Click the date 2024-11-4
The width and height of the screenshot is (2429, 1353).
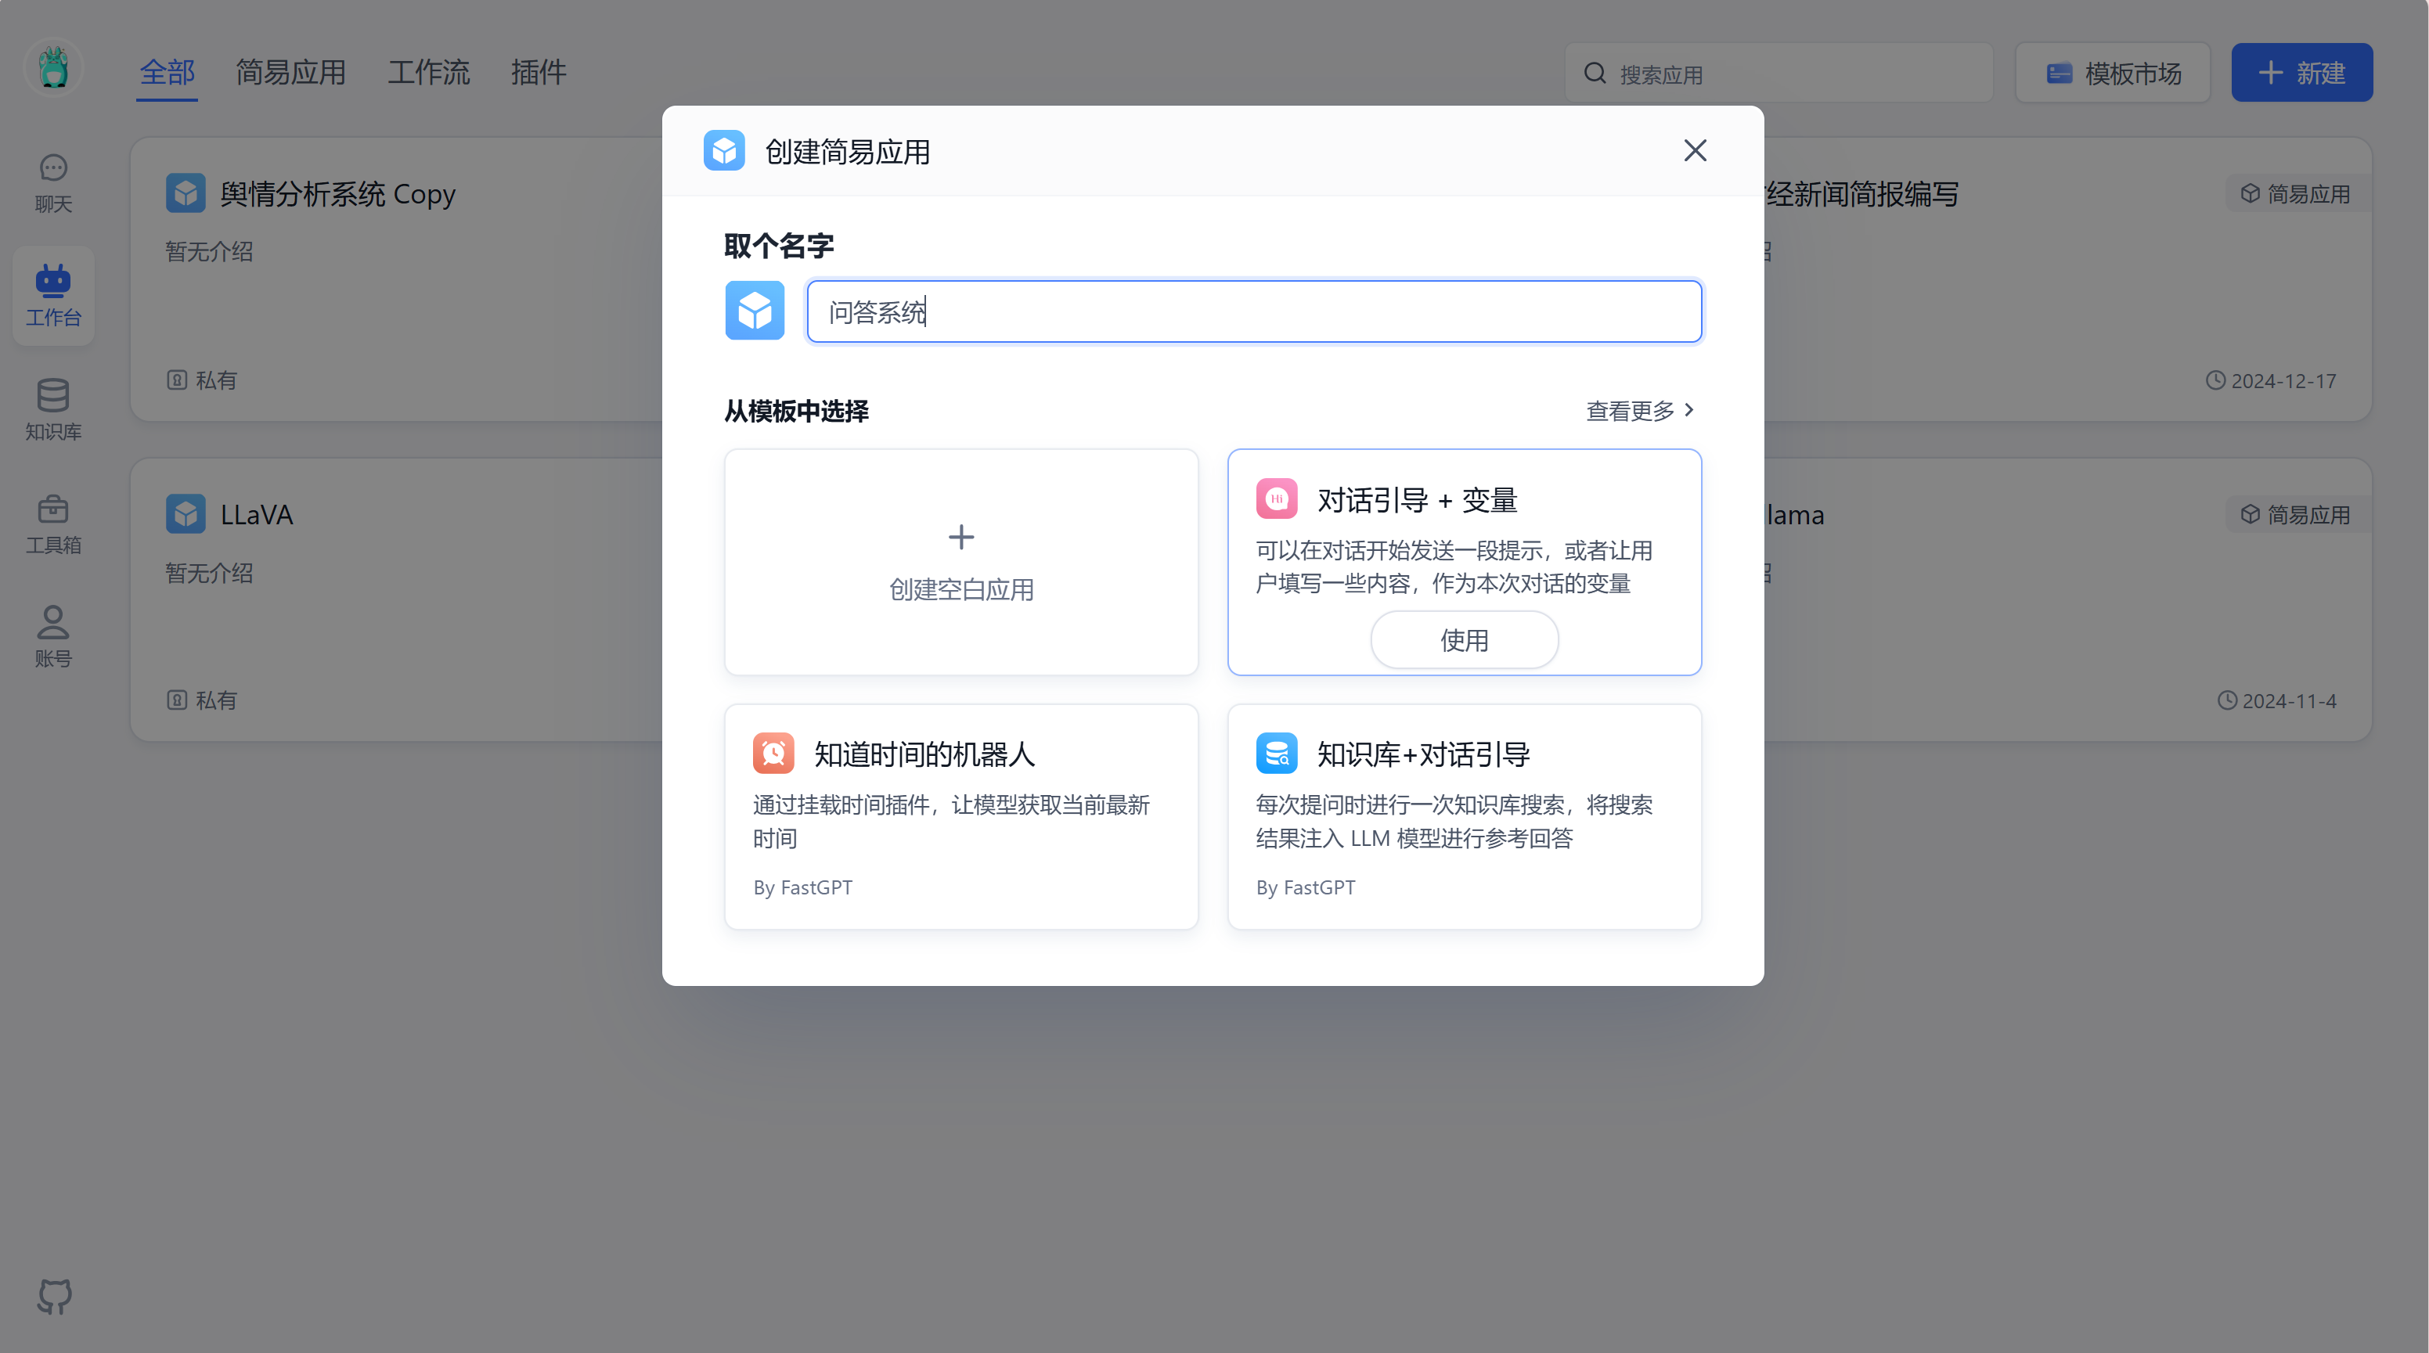tap(2289, 701)
